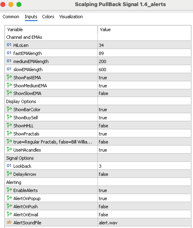Click the boolean icon beside EnableAlerts
The image size is (193, 228).
tap(9, 190)
